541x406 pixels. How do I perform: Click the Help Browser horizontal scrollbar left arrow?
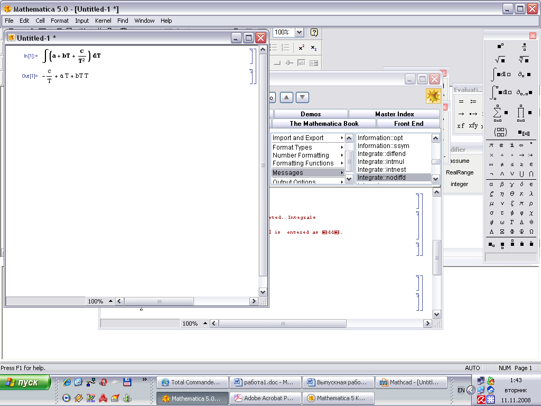coord(214,324)
